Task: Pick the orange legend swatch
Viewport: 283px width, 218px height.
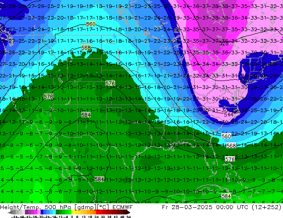Action: click(x=91, y=212)
